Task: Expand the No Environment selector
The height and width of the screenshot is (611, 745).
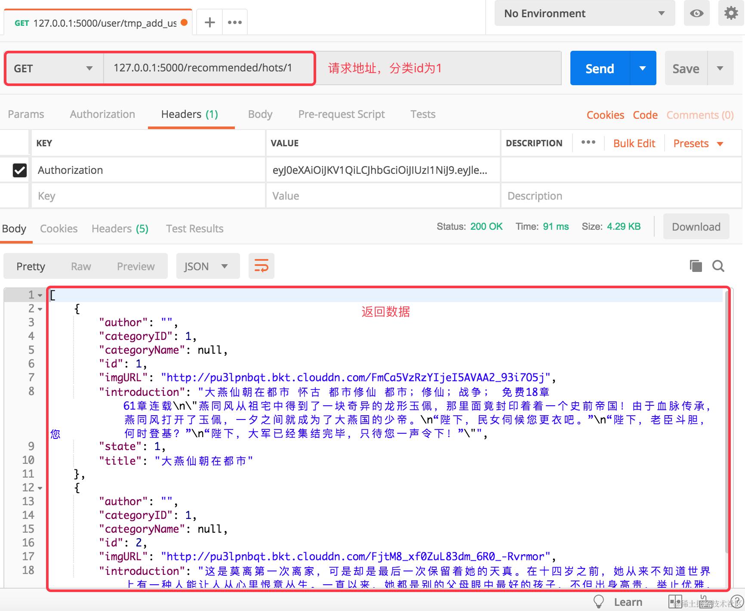Action: [x=585, y=13]
